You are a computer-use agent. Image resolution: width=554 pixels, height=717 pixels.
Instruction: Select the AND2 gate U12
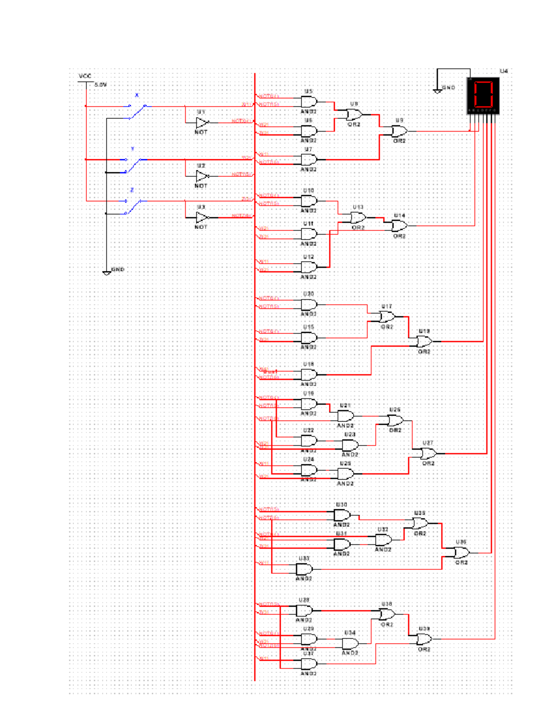pos(308,267)
